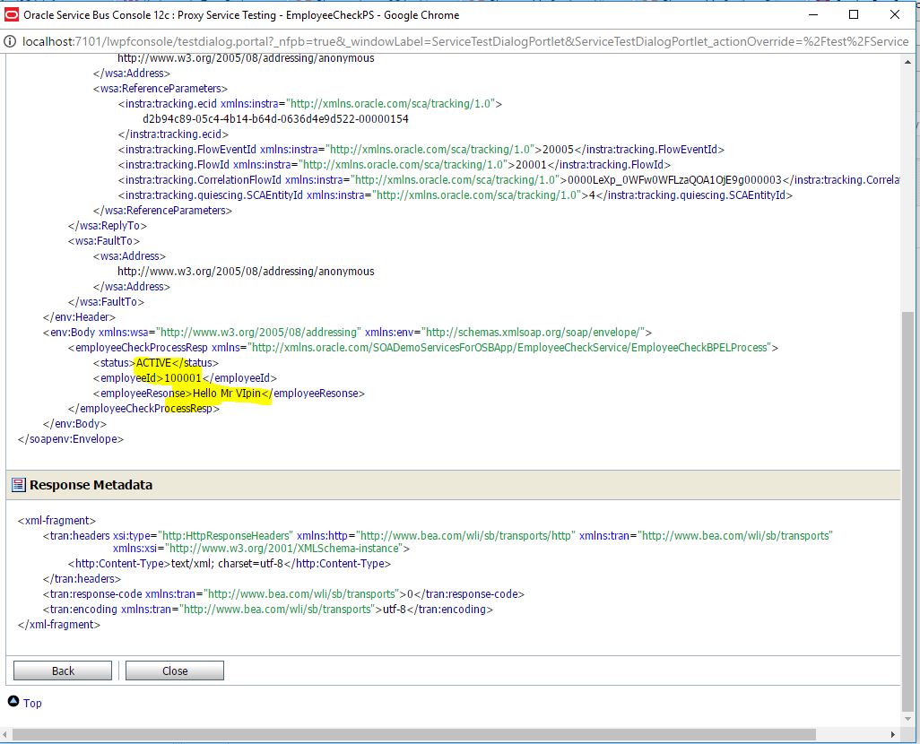Click the Oracle icon in title bar

pos(11,14)
